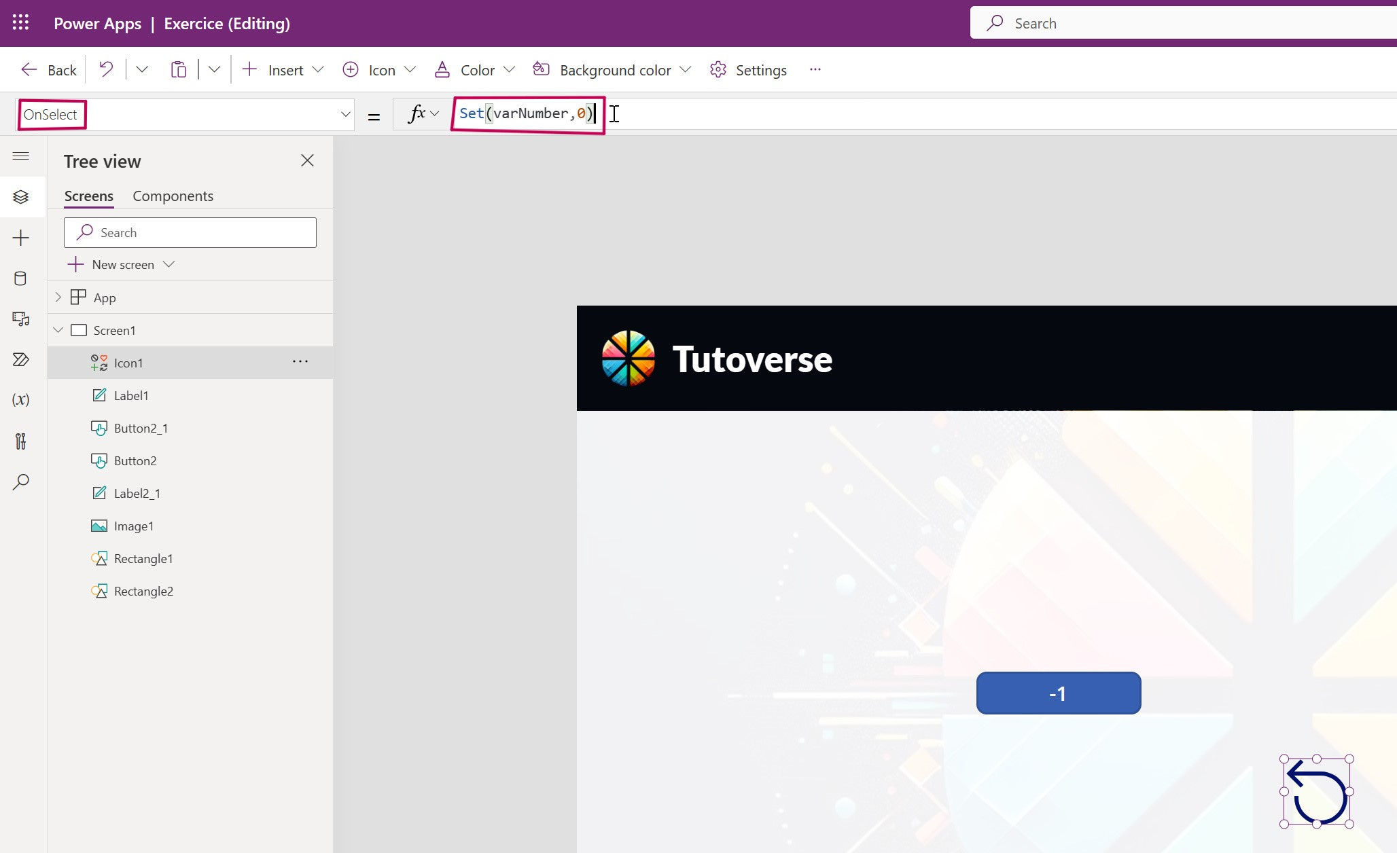Open the Variables (x) pane icon
1397x853 pixels.
click(x=20, y=399)
